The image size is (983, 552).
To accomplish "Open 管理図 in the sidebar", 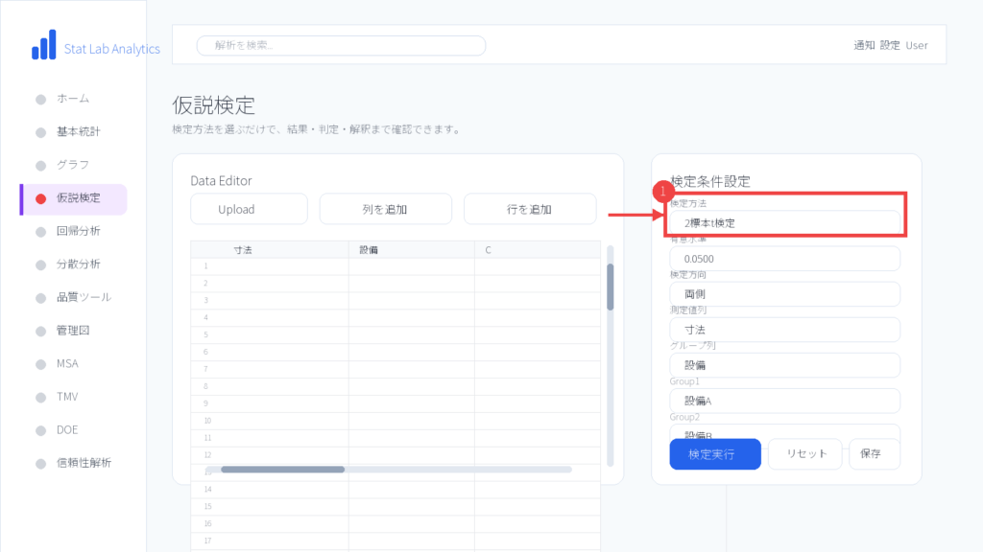I will (x=73, y=331).
